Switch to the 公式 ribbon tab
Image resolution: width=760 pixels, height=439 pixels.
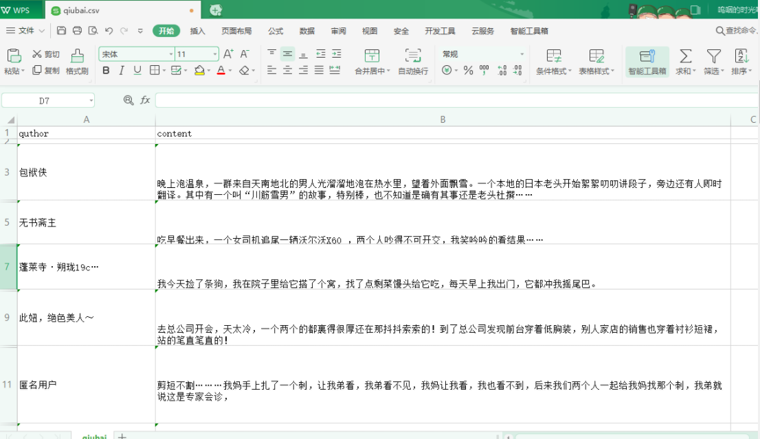click(276, 31)
